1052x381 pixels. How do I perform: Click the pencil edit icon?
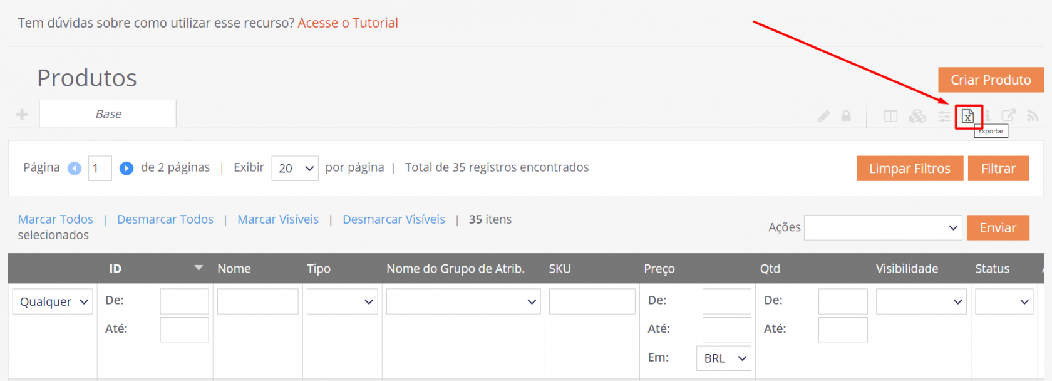824,116
